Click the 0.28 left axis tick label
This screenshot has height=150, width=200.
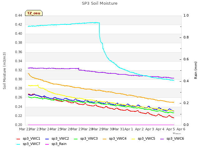click(x=18, y=88)
